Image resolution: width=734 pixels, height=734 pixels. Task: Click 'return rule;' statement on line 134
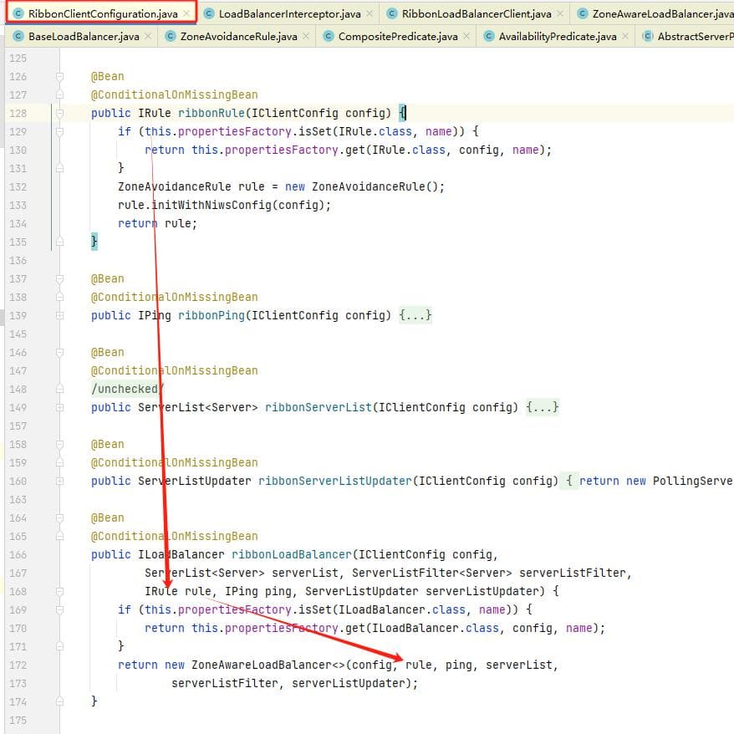(158, 223)
